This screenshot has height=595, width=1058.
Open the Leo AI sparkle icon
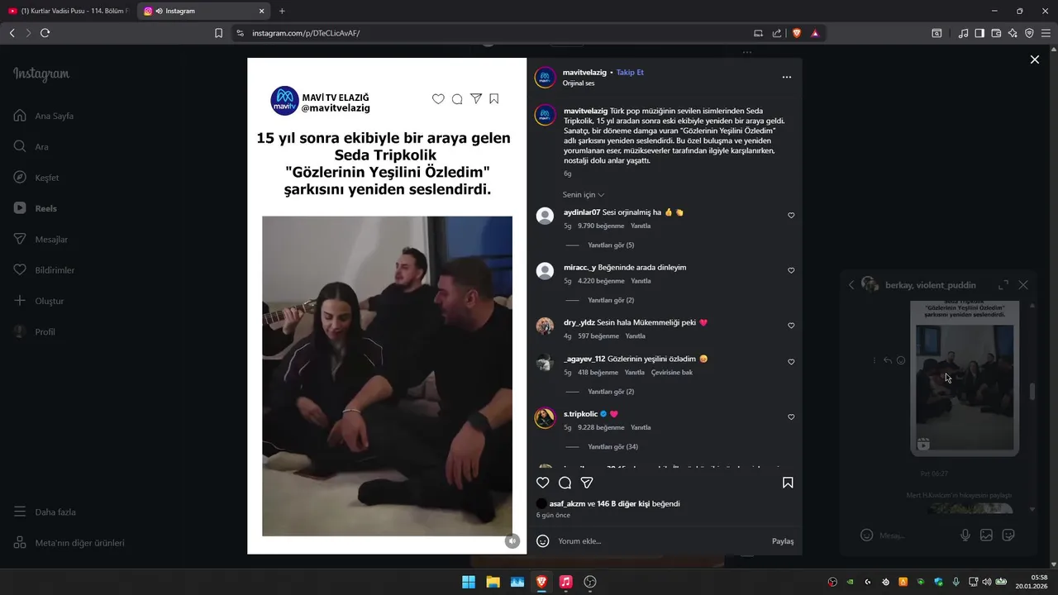[1013, 33]
